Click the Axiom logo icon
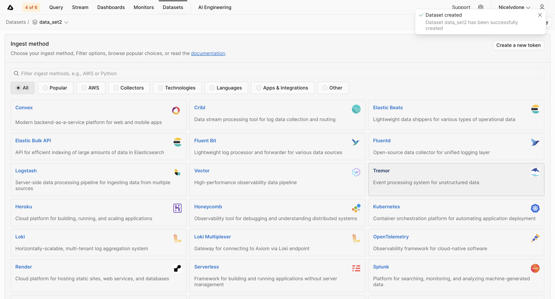Screen dimensions: 555x299 [10, 7]
